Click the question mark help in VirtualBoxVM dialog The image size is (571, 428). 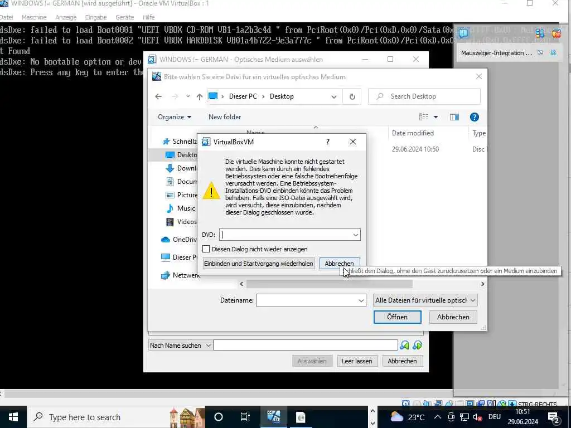click(328, 142)
